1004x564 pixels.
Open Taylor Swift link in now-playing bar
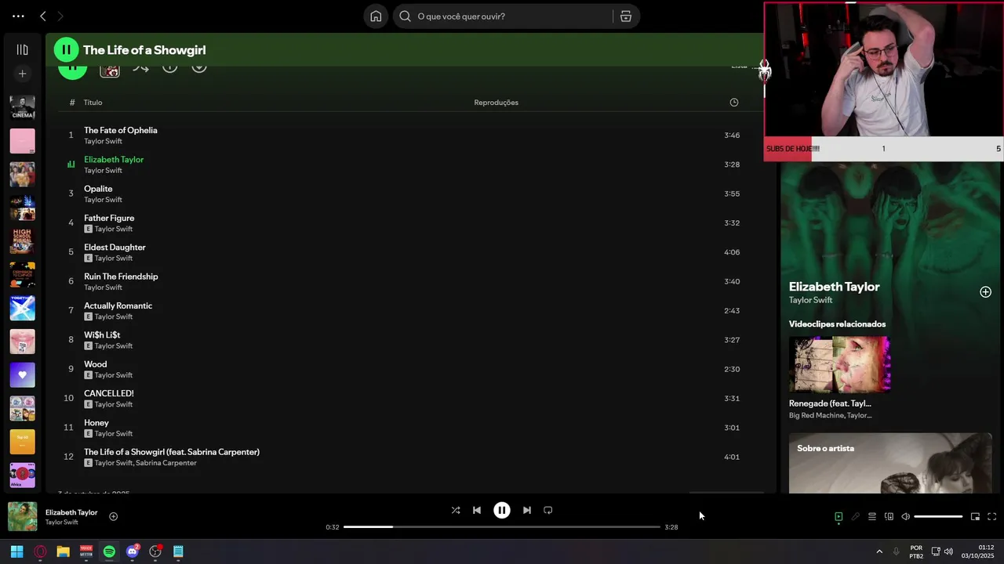tap(61, 522)
